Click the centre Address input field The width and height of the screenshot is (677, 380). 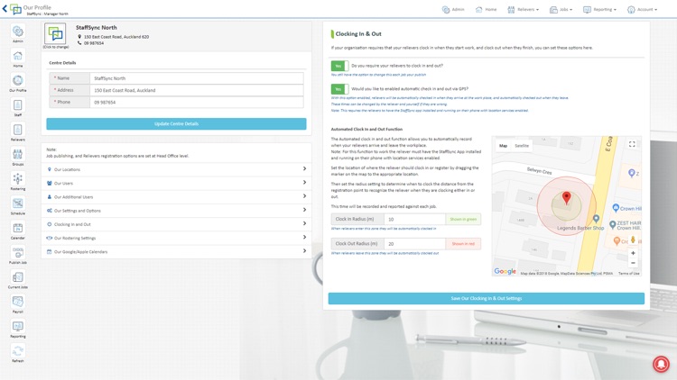[x=197, y=90]
